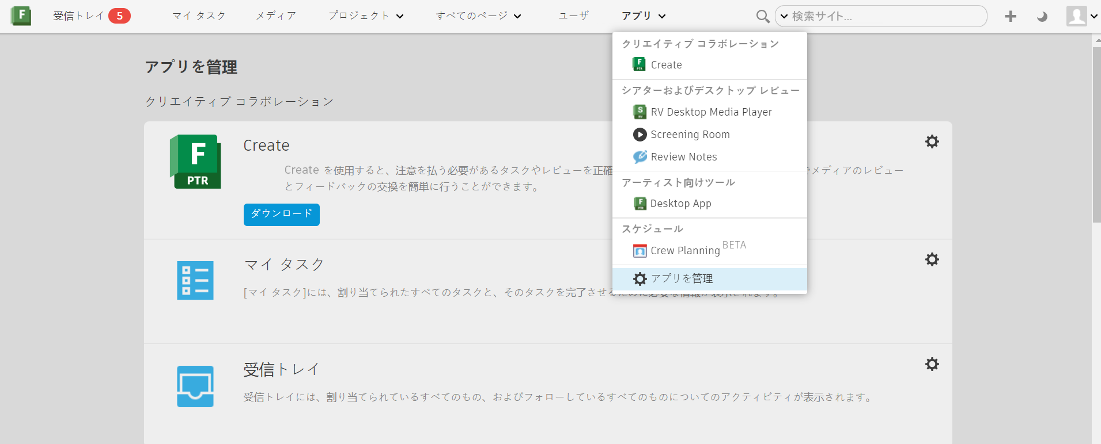1101x444 pixels.
Task: Open settings gear for マイ タスク app
Action: 932,259
